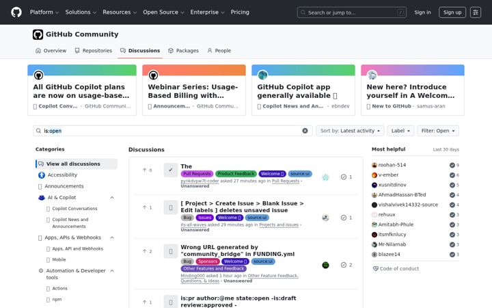This screenshot has width=492, height=308.
Task: Click the Issues label tag
Action: (204, 218)
